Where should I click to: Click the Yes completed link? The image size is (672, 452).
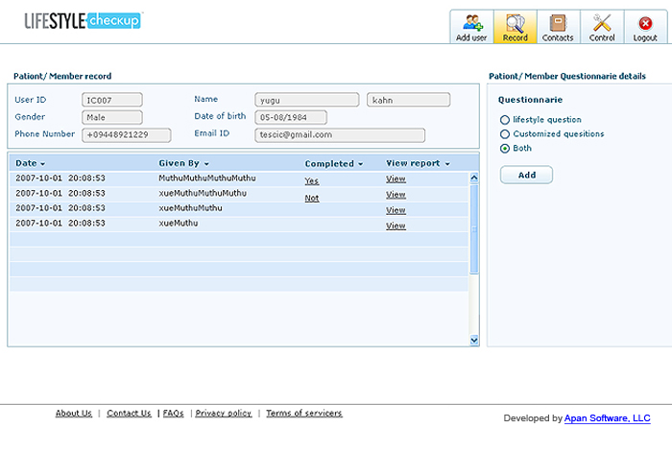312,180
